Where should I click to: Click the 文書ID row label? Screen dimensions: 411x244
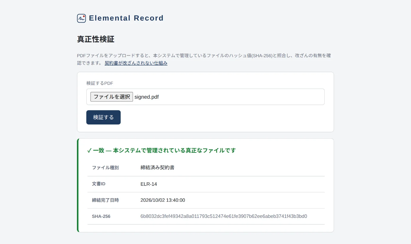pyautogui.click(x=99, y=184)
